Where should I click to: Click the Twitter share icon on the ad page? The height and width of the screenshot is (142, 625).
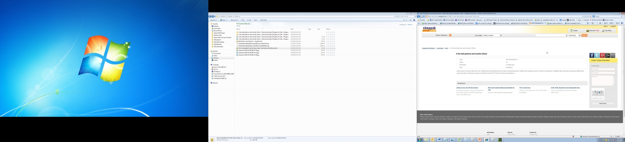point(597,56)
